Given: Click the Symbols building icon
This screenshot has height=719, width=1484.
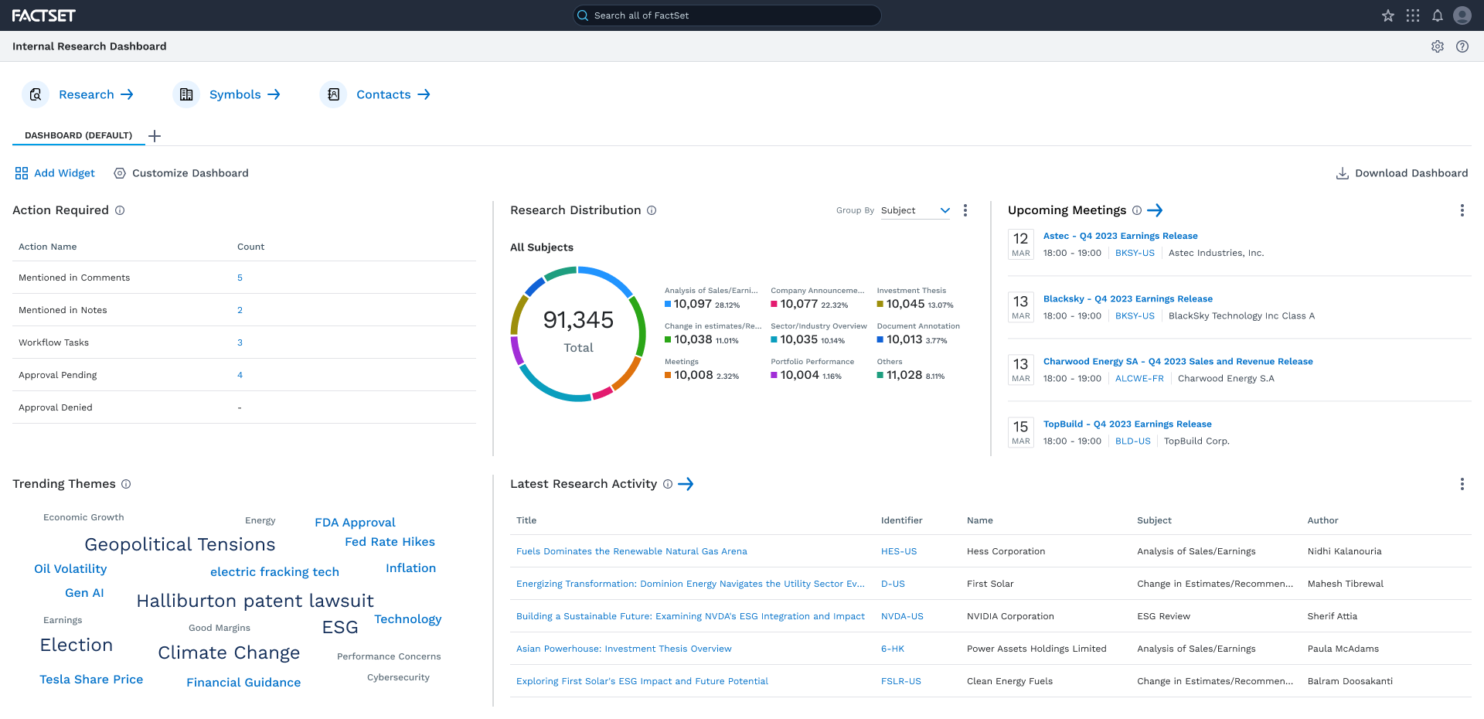Looking at the screenshot, I should click(186, 94).
